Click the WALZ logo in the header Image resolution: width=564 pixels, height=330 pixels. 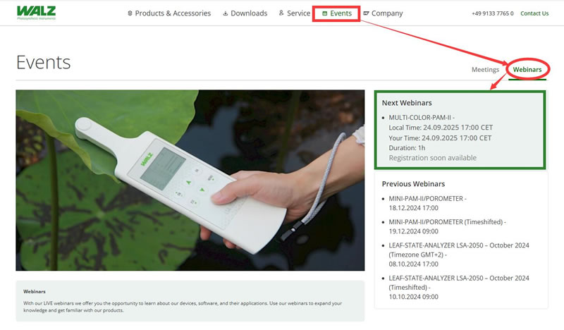[36, 13]
